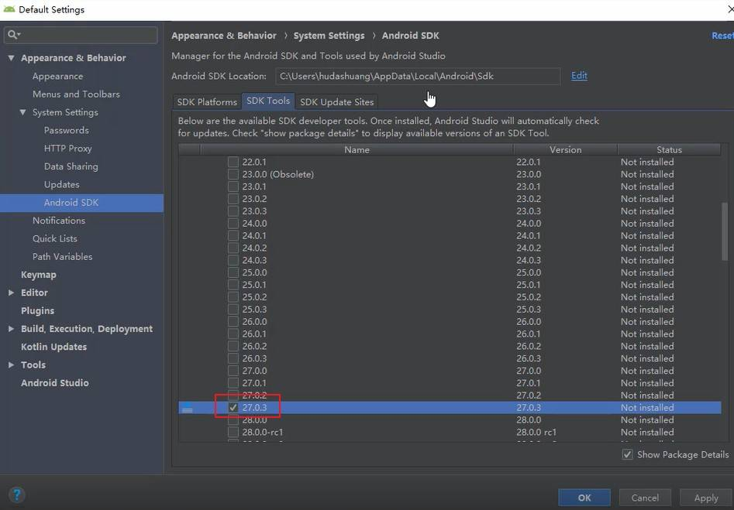Image resolution: width=734 pixels, height=510 pixels.
Task: Expand the Build, Execution, Deployment node
Action: pos(11,329)
